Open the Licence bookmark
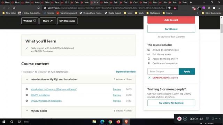This screenshot has height=125, width=223. (x=49, y=13)
